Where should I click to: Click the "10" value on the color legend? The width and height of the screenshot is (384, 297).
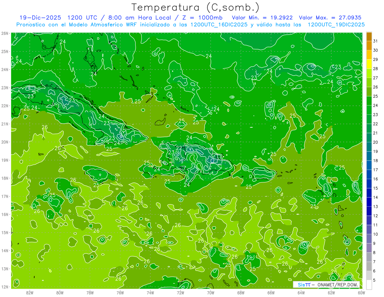[x=375, y=234]
